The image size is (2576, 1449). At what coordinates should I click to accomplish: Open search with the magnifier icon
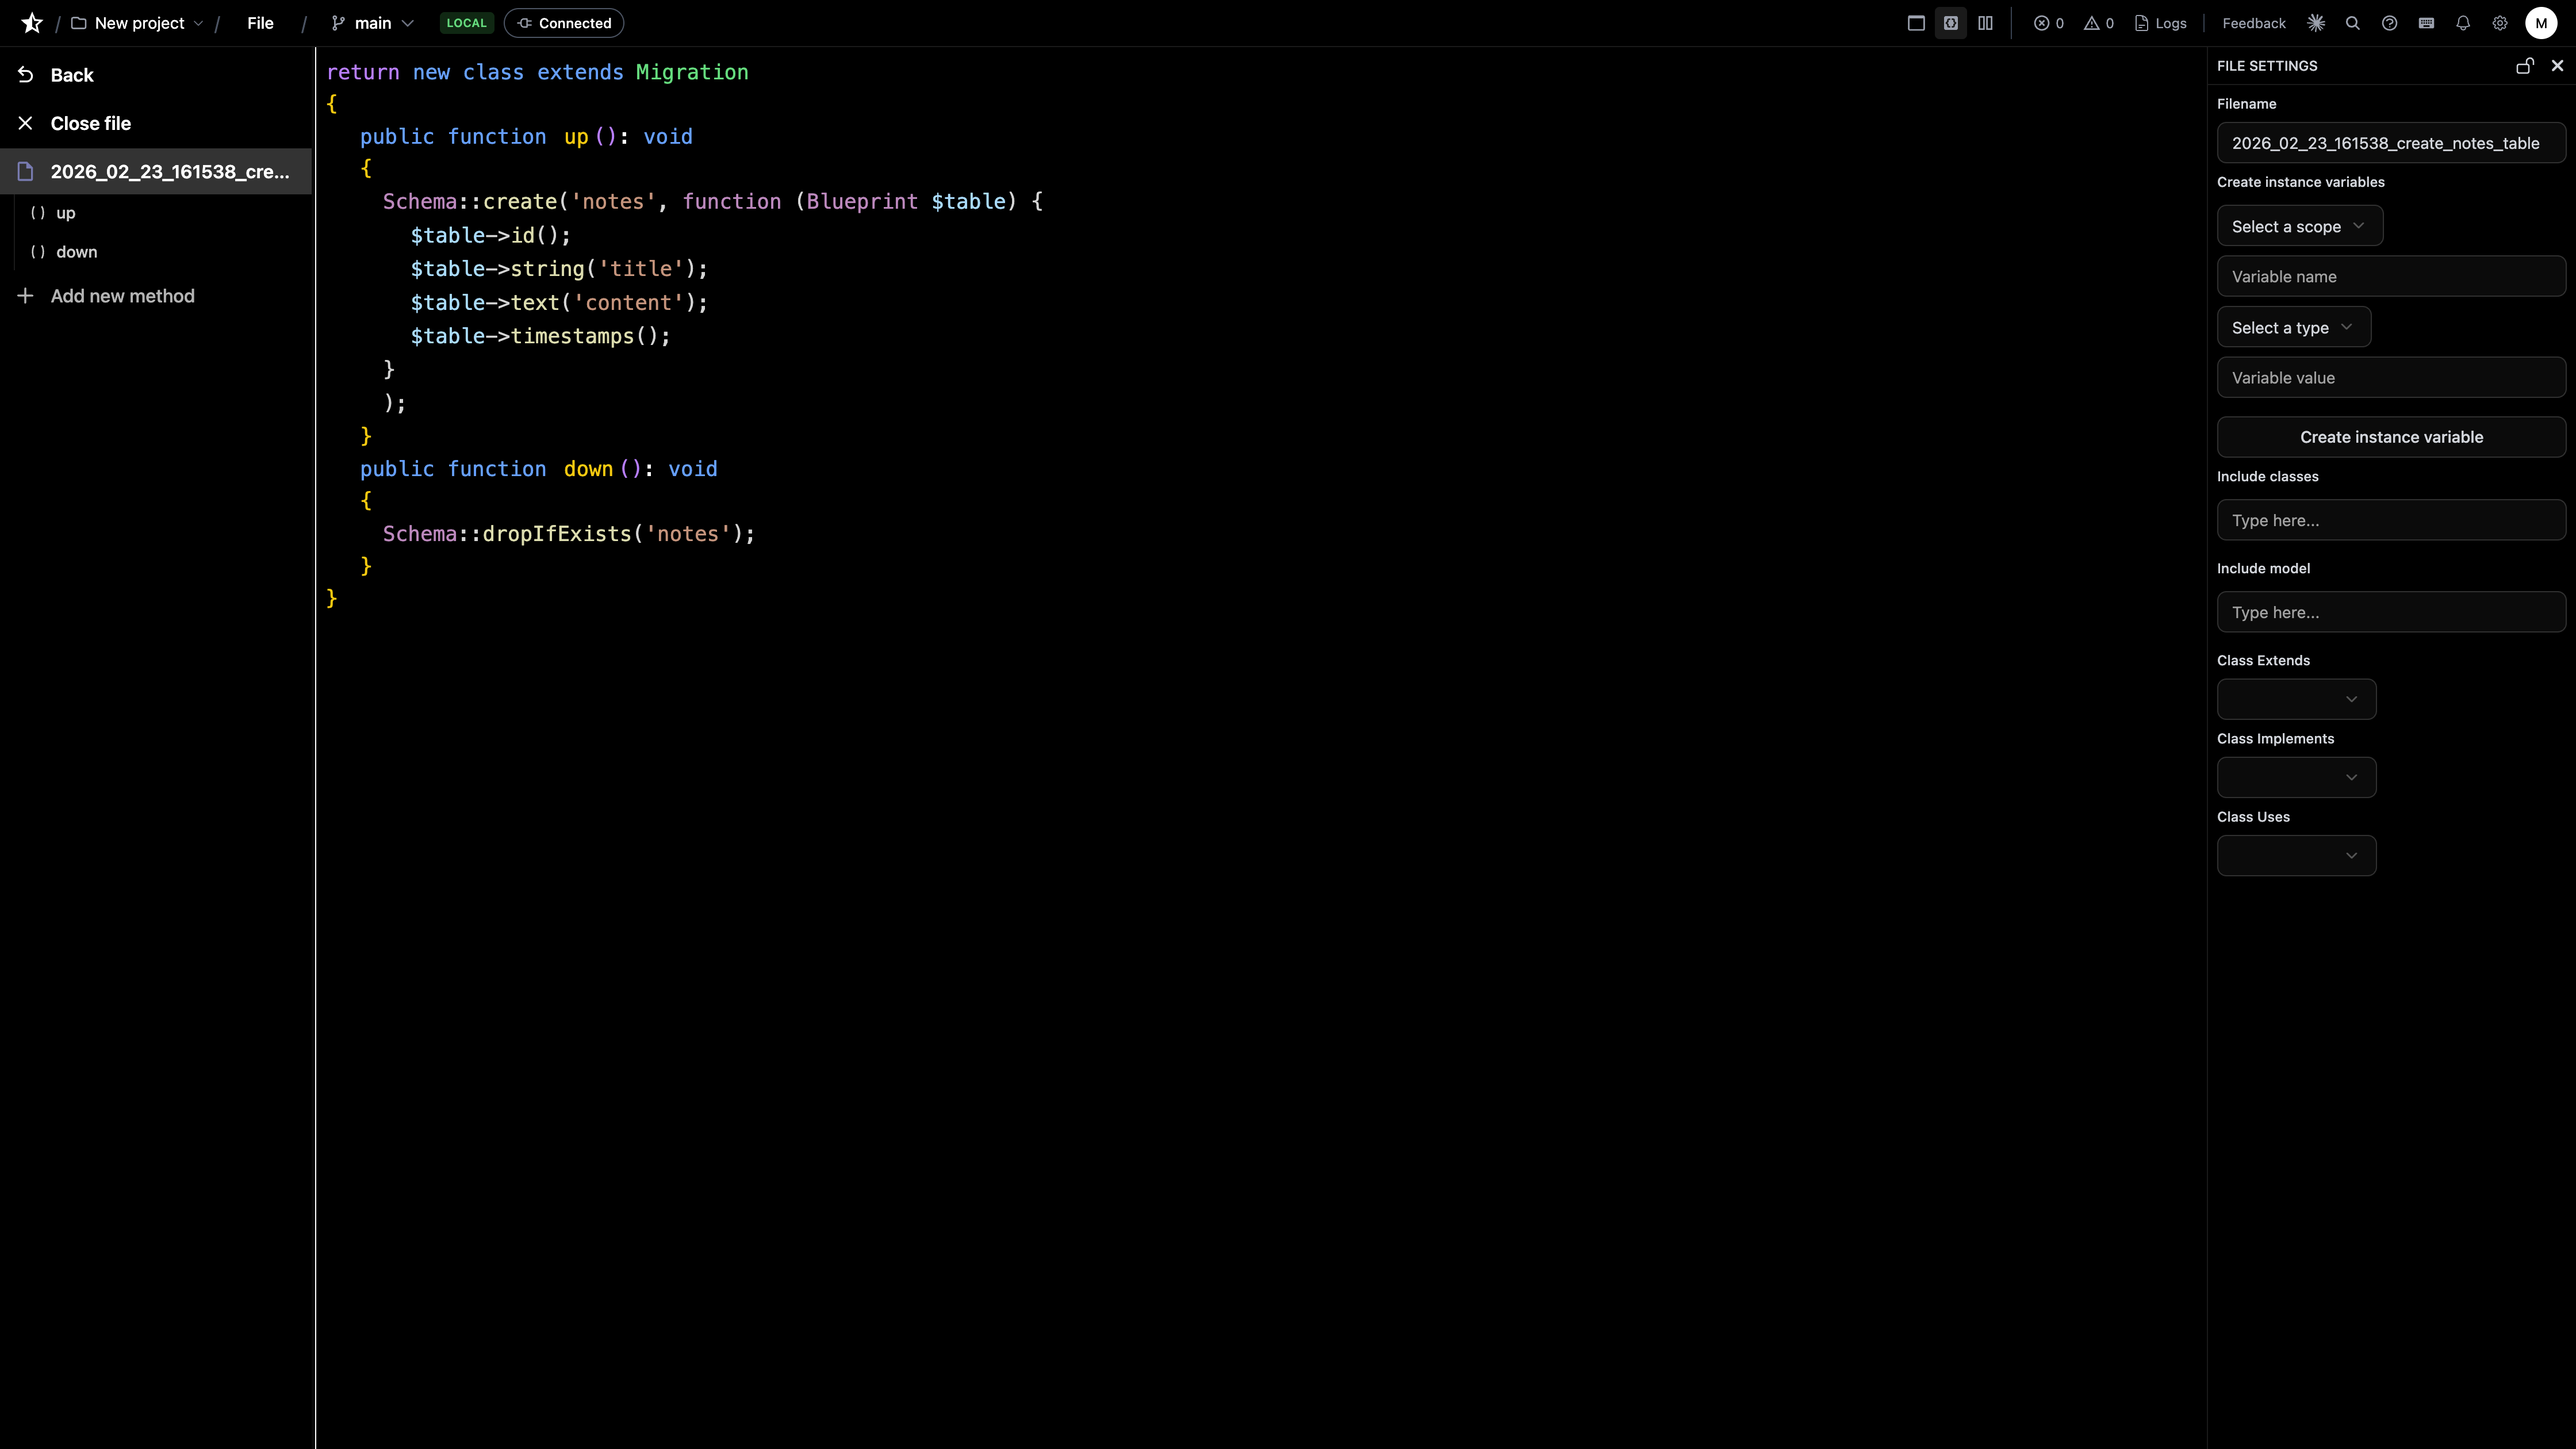(2352, 22)
